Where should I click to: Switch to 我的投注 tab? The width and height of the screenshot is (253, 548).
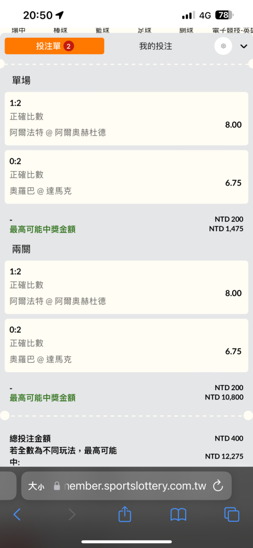(x=156, y=46)
